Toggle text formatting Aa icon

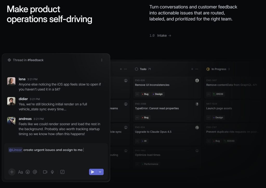(x=21, y=172)
